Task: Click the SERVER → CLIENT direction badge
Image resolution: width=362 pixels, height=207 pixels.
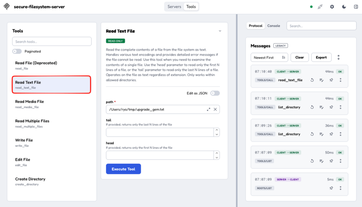Action: (x=288, y=179)
